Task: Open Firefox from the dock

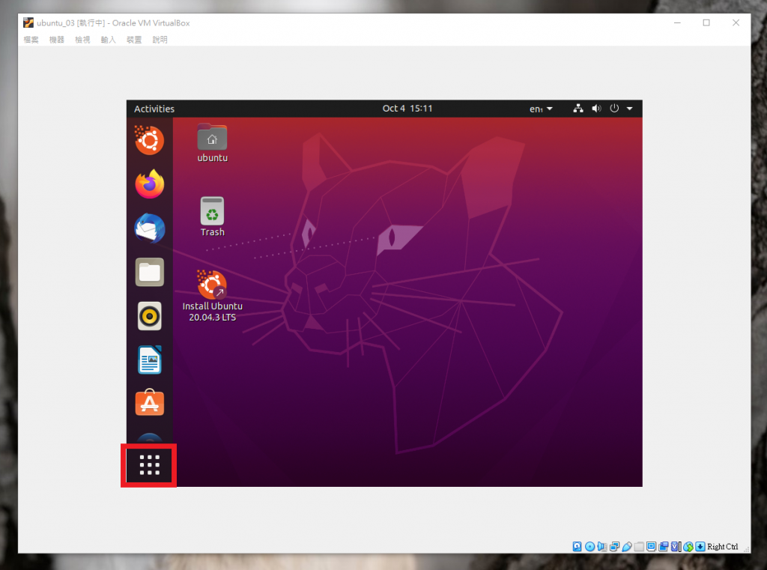Action: (x=149, y=184)
